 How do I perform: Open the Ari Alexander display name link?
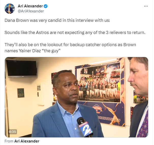pyautogui.click(x=30, y=6)
